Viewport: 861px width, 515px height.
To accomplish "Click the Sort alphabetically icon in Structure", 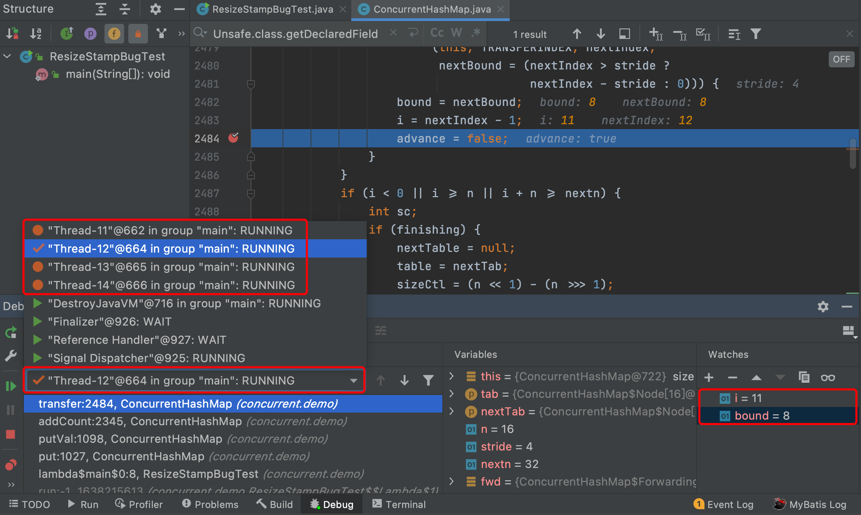I will pos(35,34).
